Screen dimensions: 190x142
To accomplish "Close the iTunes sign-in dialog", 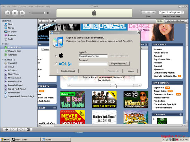I will click(138, 33).
